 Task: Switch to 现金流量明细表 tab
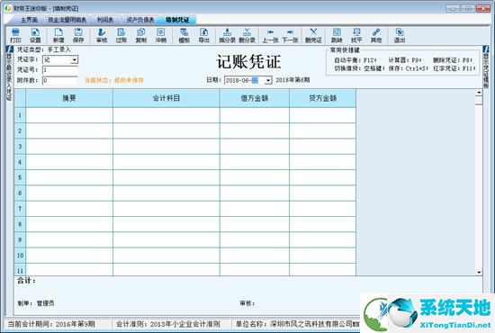[x=67, y=20]
